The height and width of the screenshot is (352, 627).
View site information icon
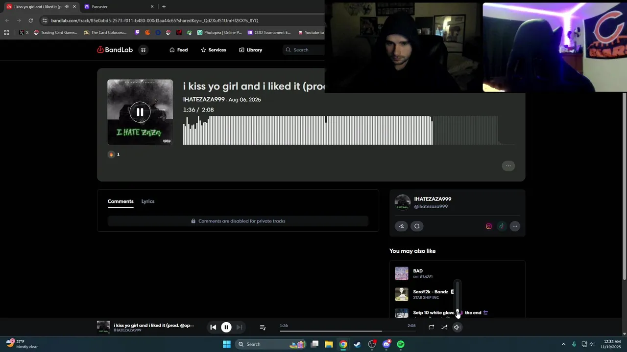click(x=45, y=21)
